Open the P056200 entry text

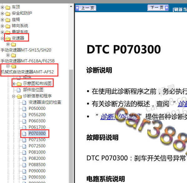[37, 115]
